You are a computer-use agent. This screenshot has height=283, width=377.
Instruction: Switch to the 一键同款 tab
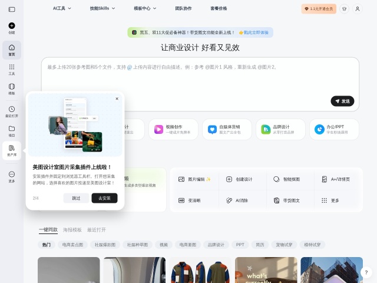coord(48,230)
